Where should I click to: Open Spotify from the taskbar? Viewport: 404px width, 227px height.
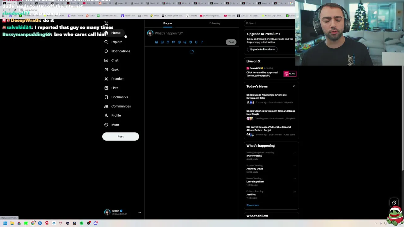(x=81, y=223)
